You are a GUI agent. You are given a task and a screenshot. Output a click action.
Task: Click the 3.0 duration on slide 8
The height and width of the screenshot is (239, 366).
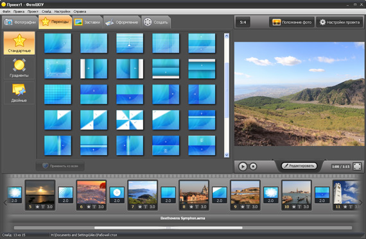pyautogui.click(x=204, y=206)
